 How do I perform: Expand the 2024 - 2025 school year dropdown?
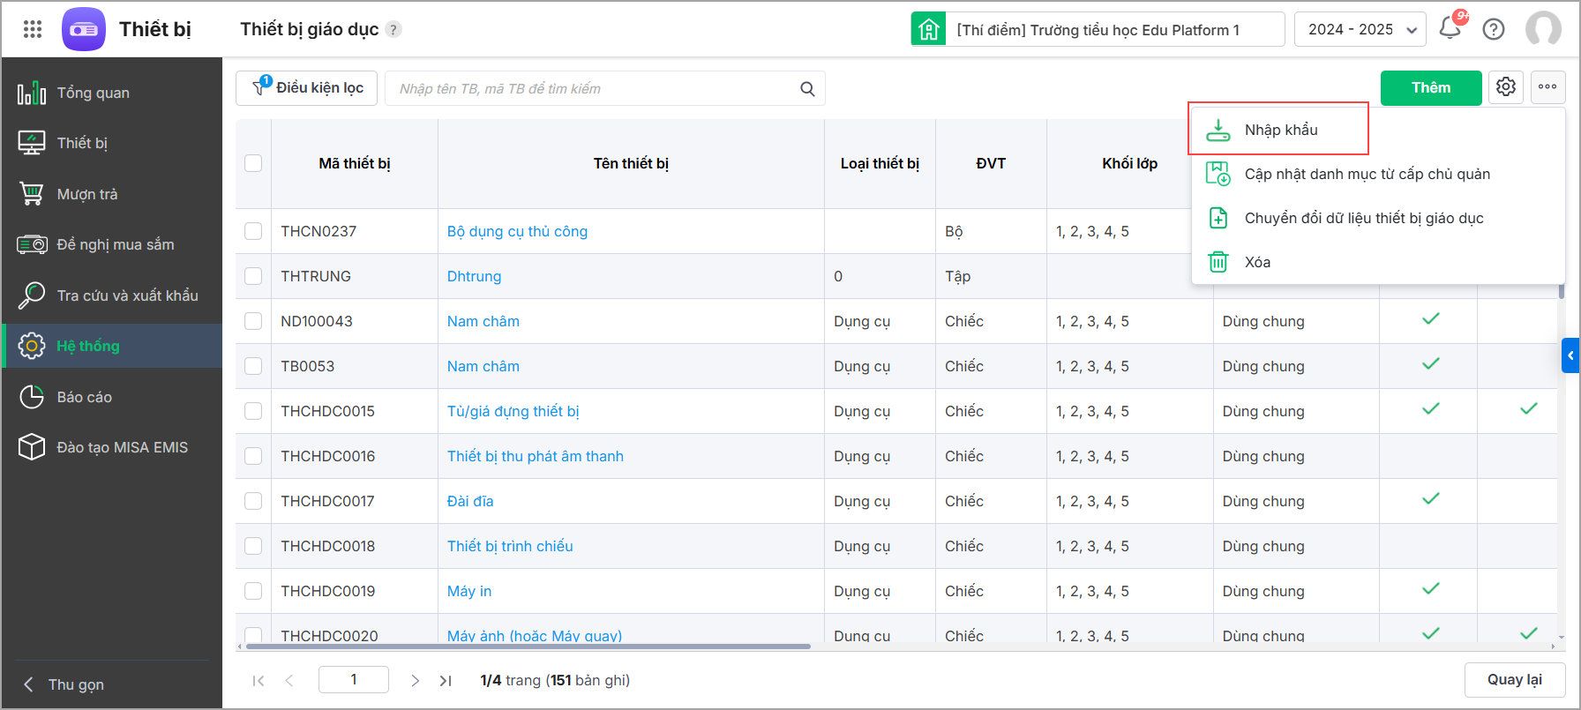pos(1360,29)
